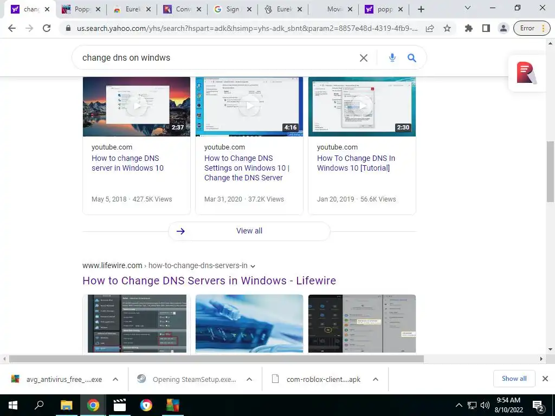Open the Windows Start menu
The image size is (555, 416).
[13, 405]
